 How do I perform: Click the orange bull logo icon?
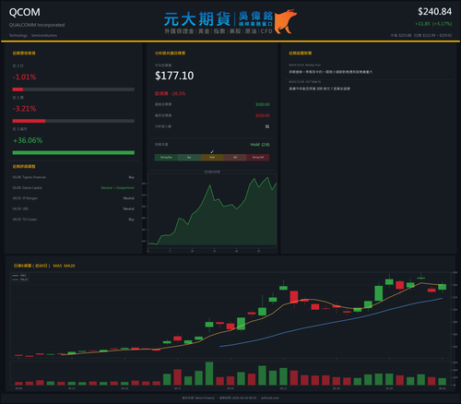click(286, 21)
